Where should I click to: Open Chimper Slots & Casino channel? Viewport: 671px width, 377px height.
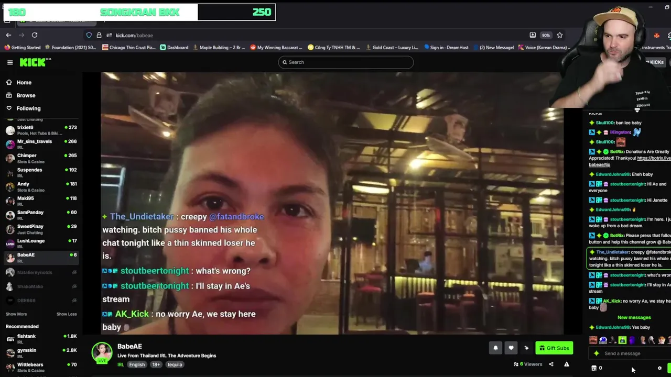(41, 158)
